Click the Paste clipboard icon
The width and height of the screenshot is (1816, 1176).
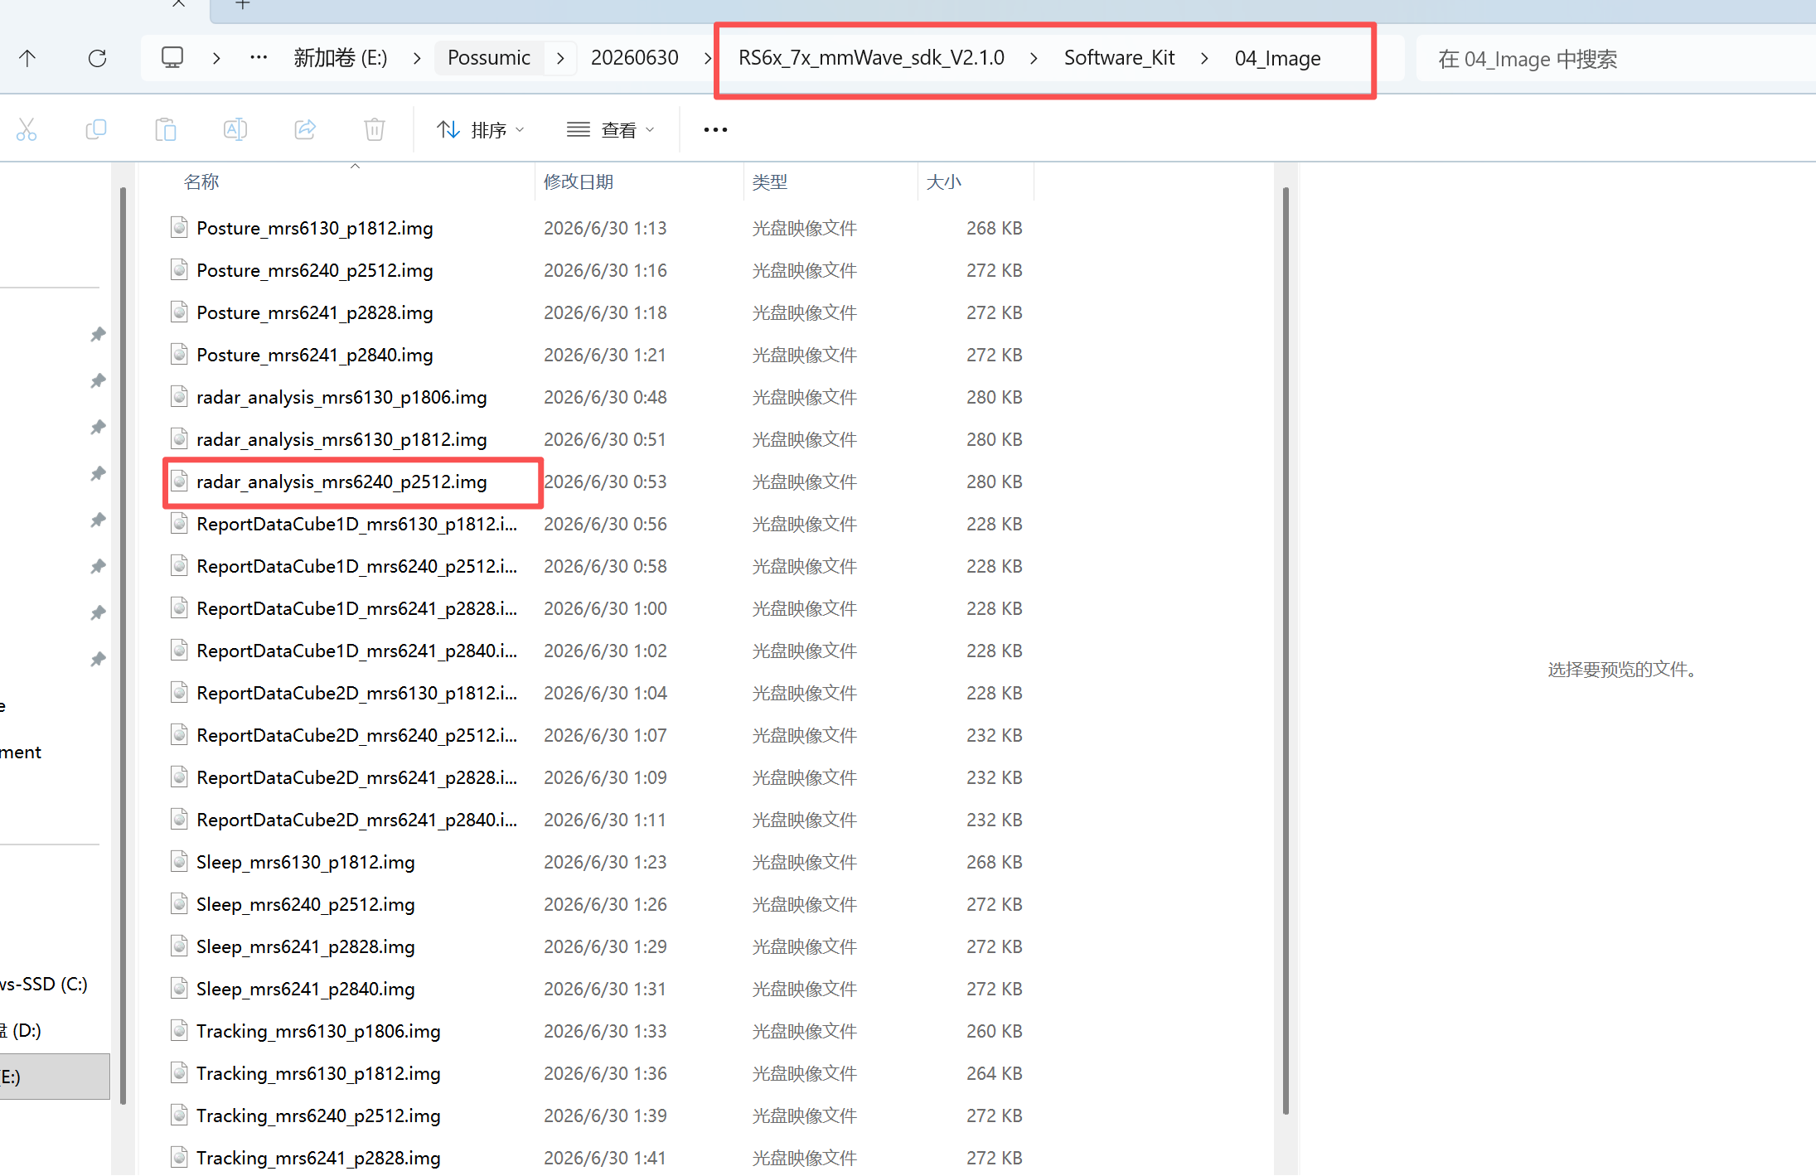pos(166,129)
